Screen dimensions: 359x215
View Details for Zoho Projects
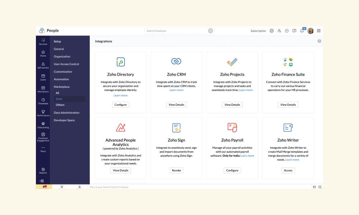tap(232, 105)
